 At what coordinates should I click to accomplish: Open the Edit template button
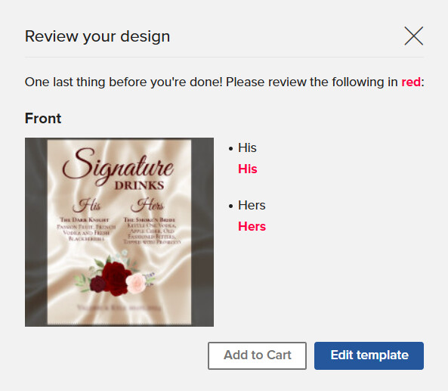click(x=369, y=355)
